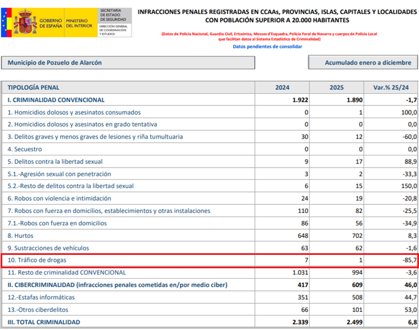Click the 2024 column header

pyautogui.click(x=282, y=88)
